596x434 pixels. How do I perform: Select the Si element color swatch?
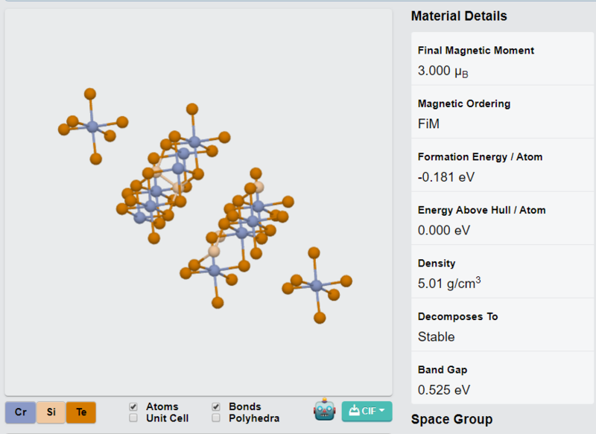click(x=51, y=412)
